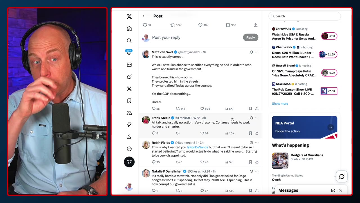Open more menu on Frank Steele reply
The height and width of the screenshot is (203, 360).
[257, 118]
